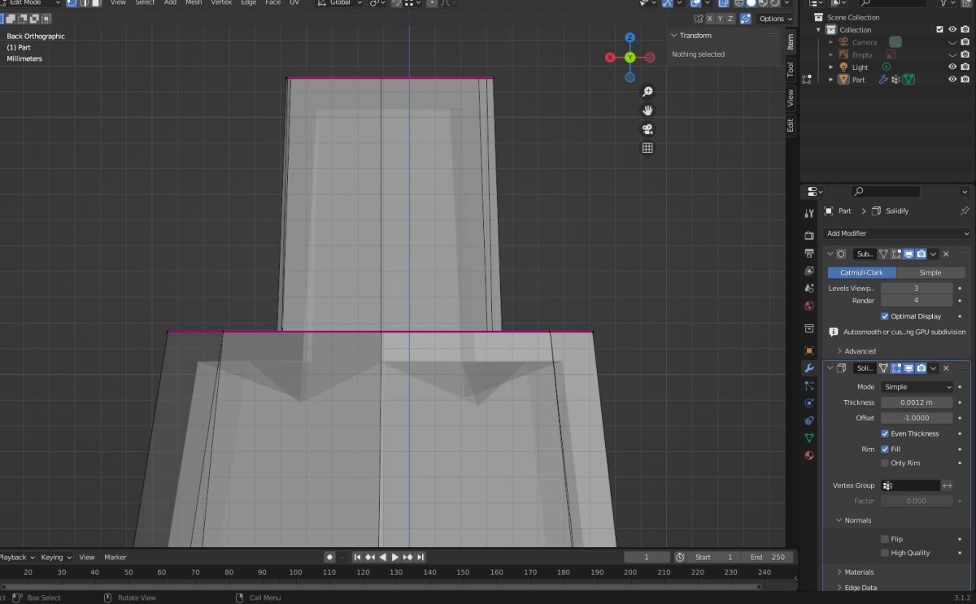Open the Face menu
Image resolution: width=976 pixels, height=604 pixels.
point(273,3)
